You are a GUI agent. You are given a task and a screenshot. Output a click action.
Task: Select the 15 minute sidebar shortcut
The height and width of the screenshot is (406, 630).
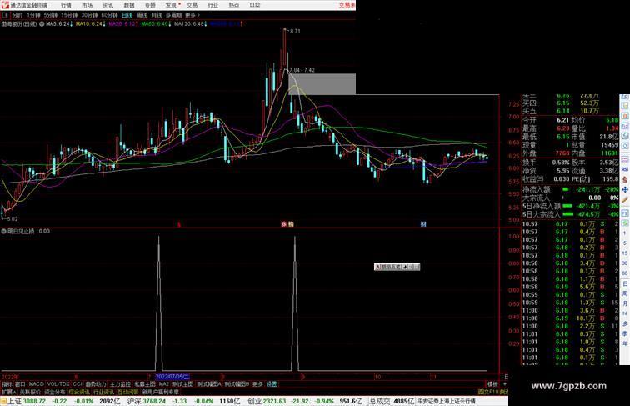tap(625, 253)
